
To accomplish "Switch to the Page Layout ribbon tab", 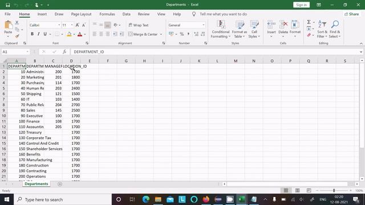I will coord(81,14).
